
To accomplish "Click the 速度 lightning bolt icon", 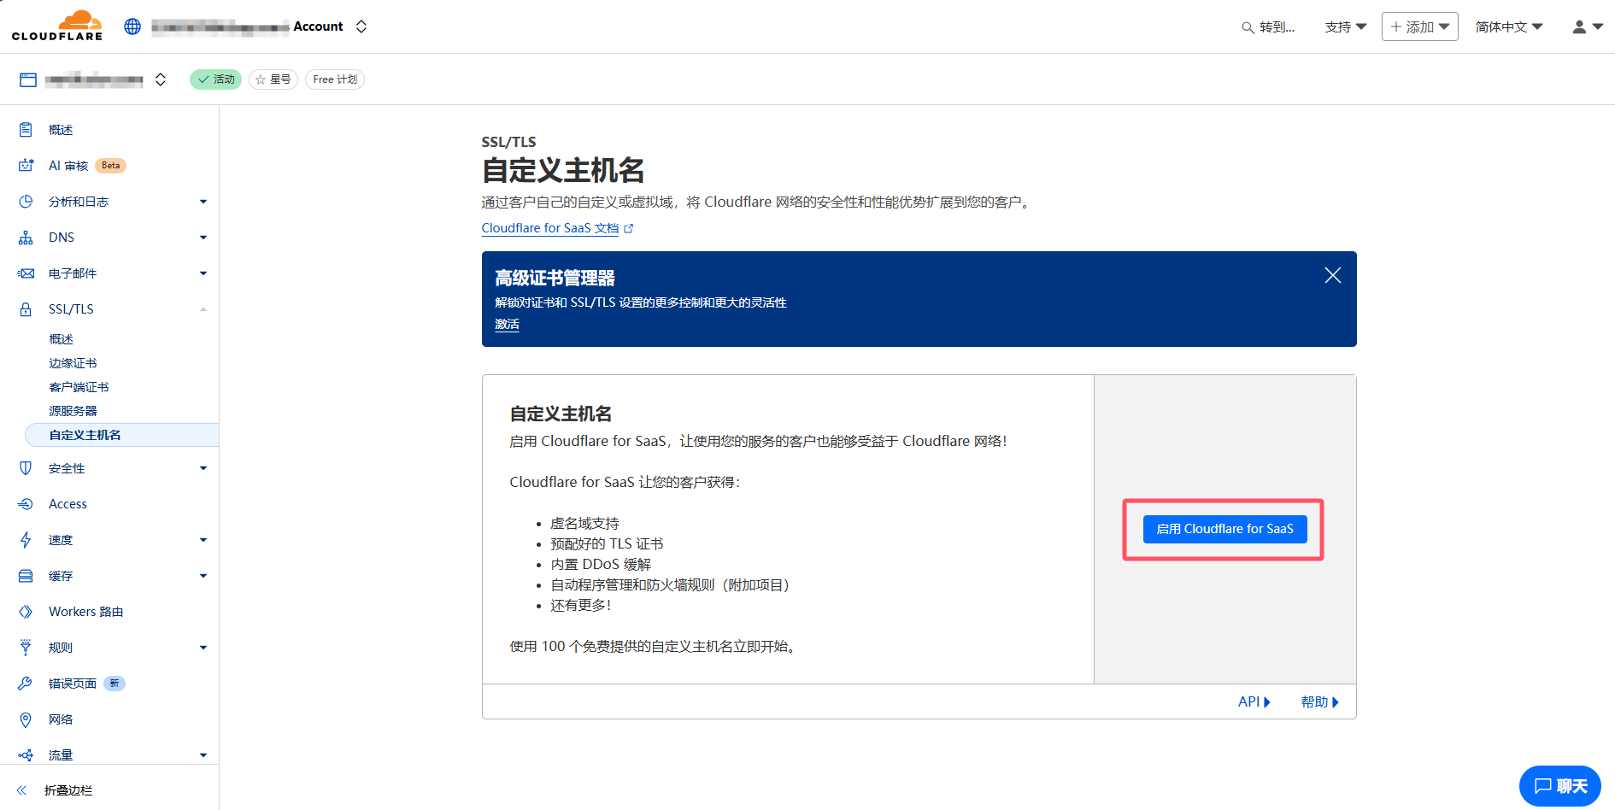I will [x=26, y=540].
